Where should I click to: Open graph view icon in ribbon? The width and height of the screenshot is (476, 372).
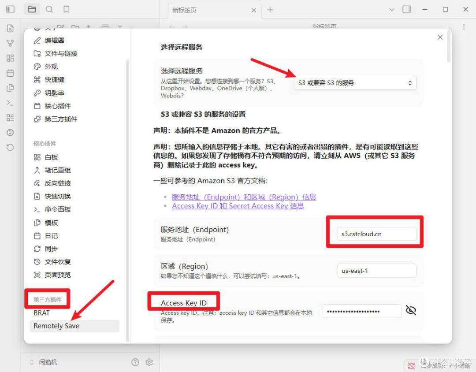coord(10,44)
